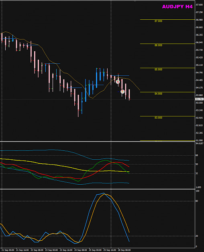Click the 84.485 price axis value

199,80
